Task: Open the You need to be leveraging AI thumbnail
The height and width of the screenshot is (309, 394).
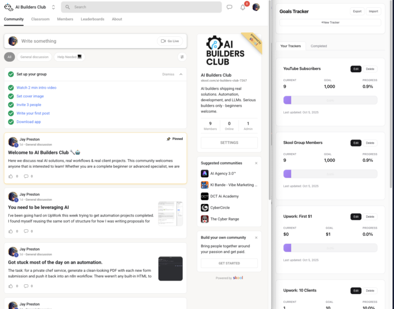Action: click(170, 213)
